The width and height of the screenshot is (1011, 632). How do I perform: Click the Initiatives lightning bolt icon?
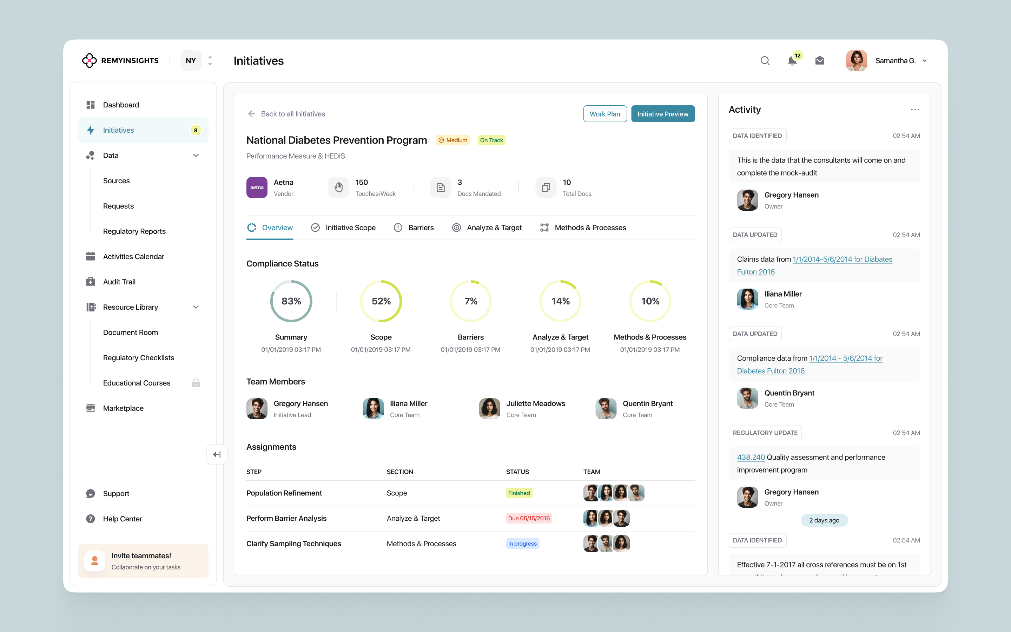coord(91,130)
